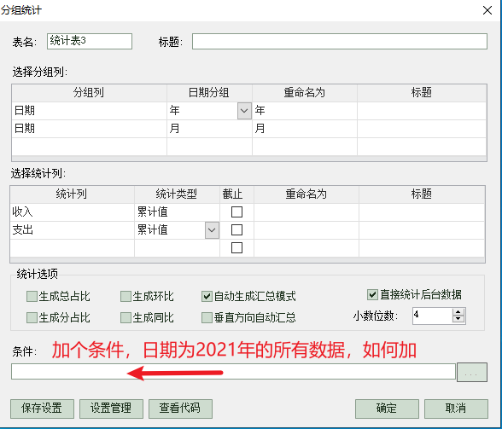
Task: Click 保存设置 button
Action: pos(42,409)
